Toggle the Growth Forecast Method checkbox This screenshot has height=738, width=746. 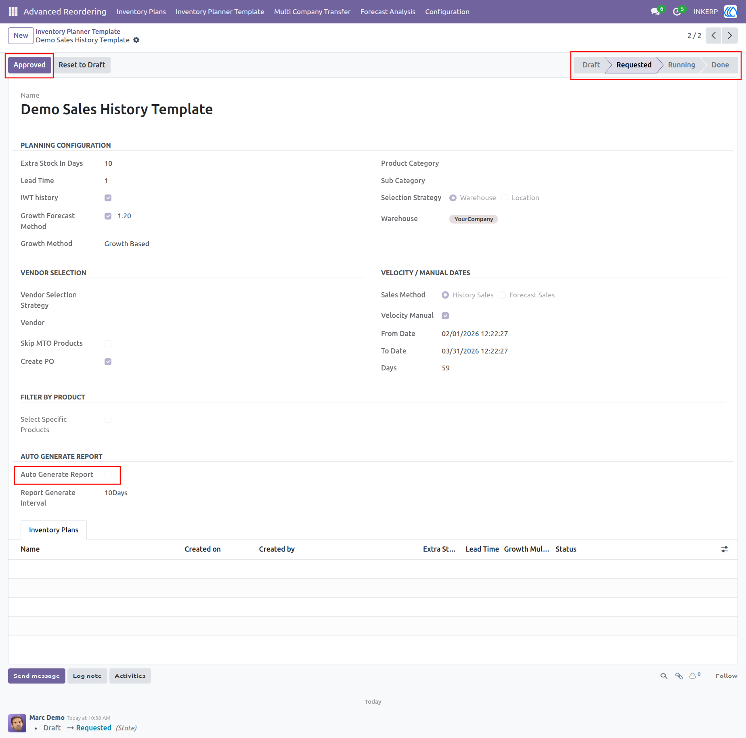coord(108,216)
